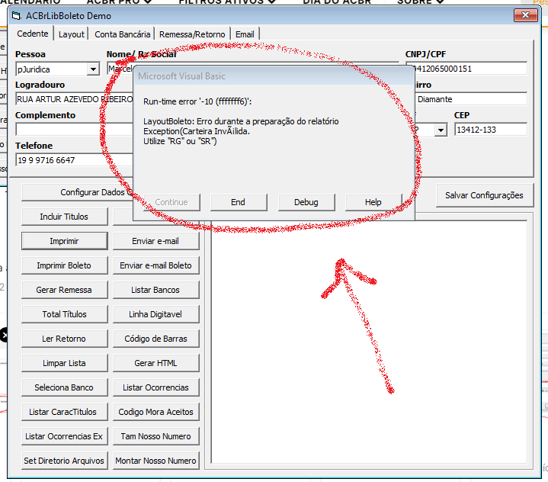
Task: Click the Linha Digitavel button
Action: 156,314
